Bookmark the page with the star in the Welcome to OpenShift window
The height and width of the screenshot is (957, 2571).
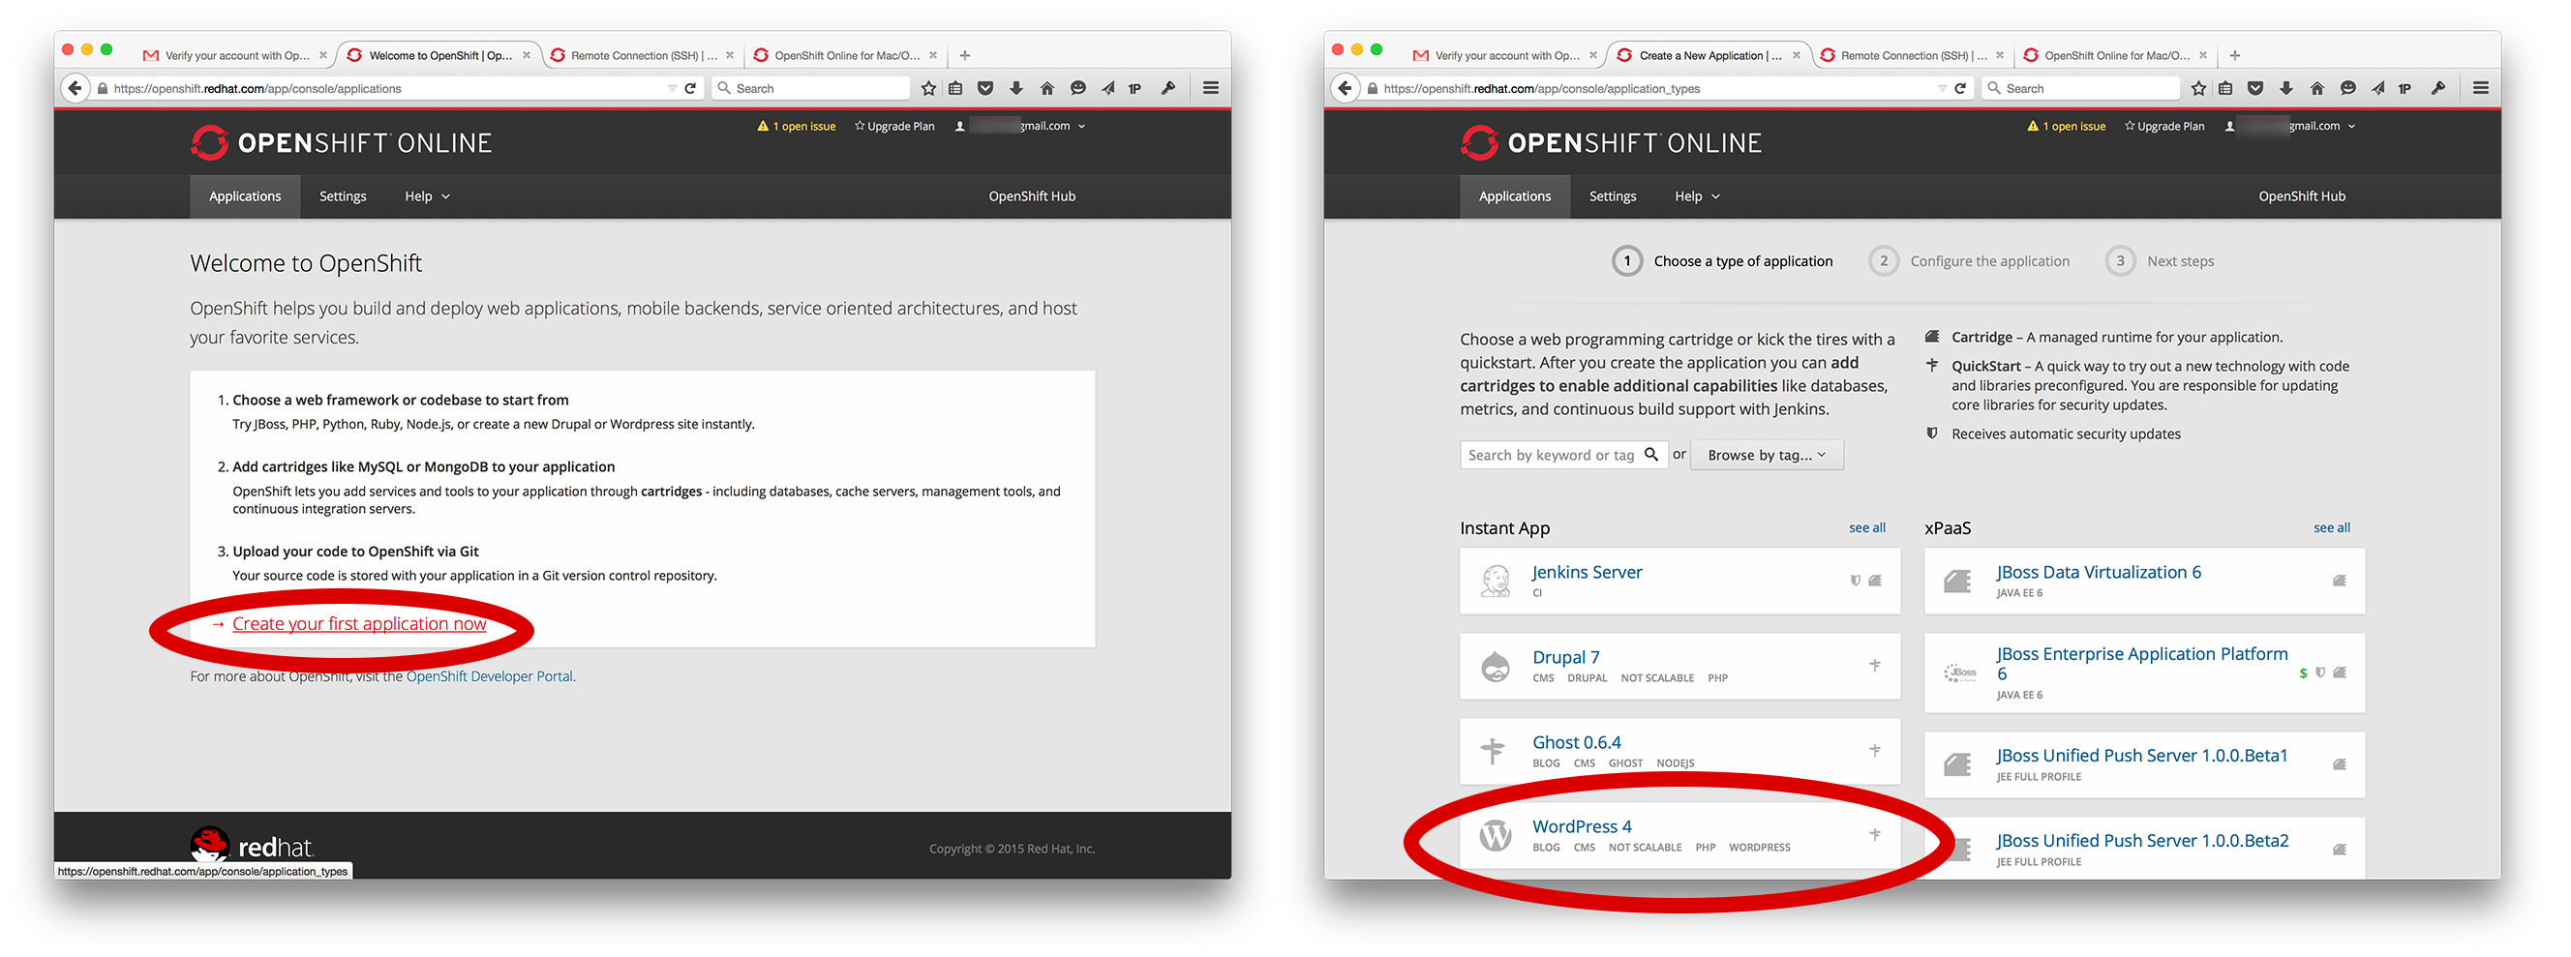coord(928,88)
